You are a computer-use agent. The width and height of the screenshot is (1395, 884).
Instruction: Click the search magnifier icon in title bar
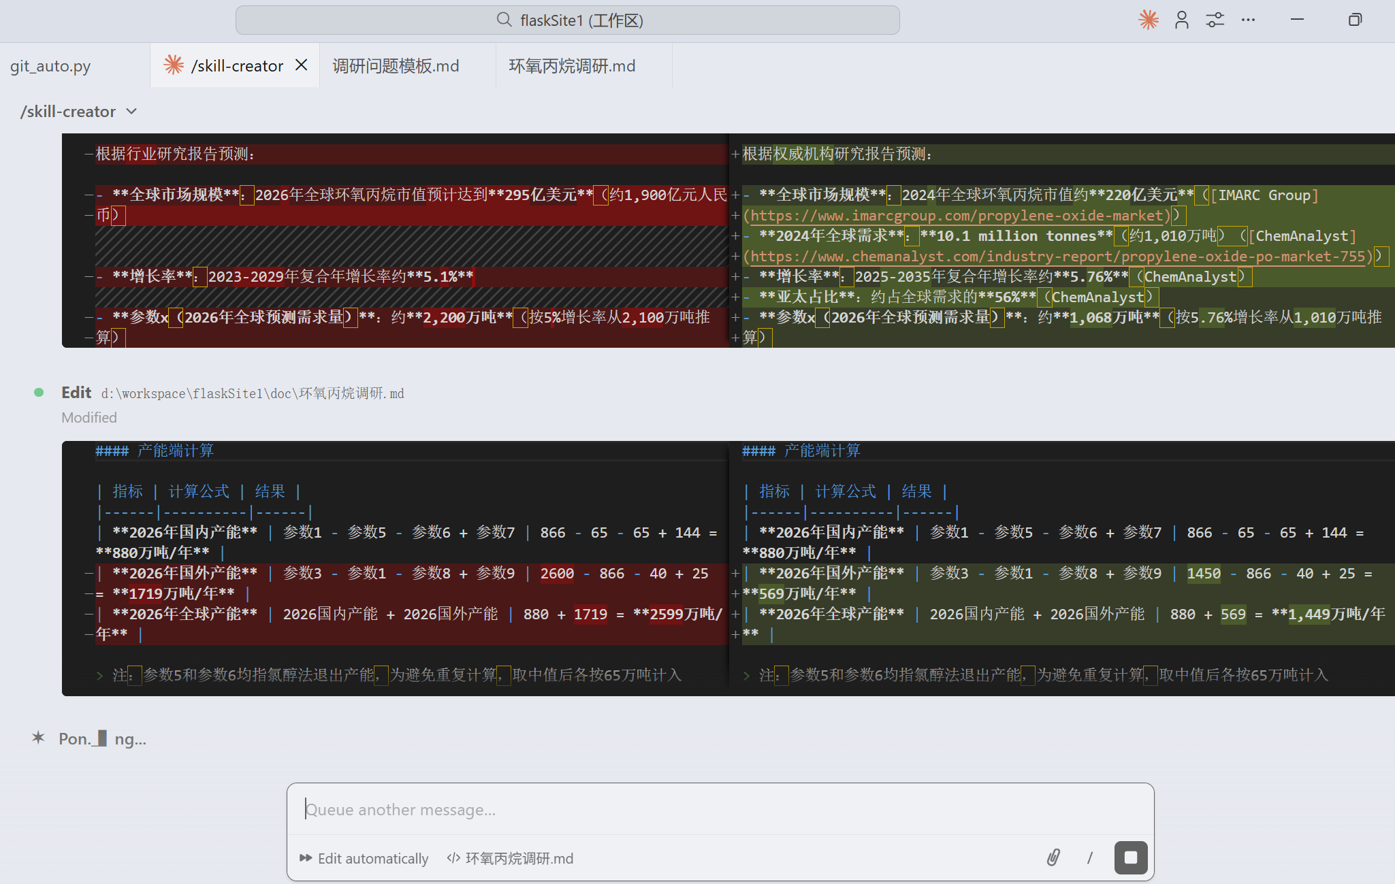[x=504, y=20]
